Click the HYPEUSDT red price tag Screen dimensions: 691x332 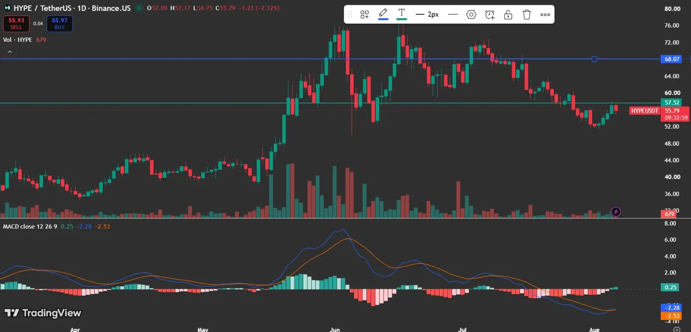644,111
